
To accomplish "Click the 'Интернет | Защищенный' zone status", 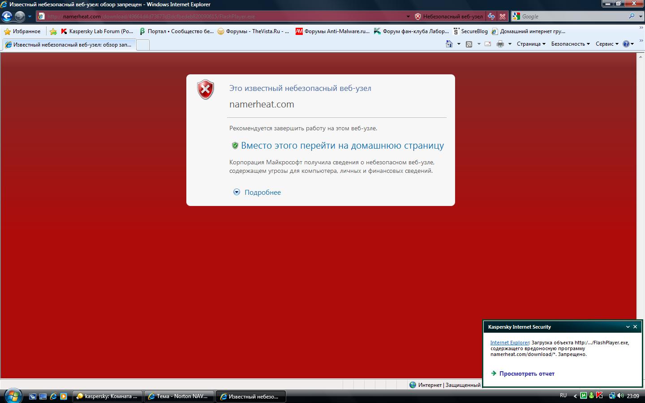I will [x=445, y=385].
